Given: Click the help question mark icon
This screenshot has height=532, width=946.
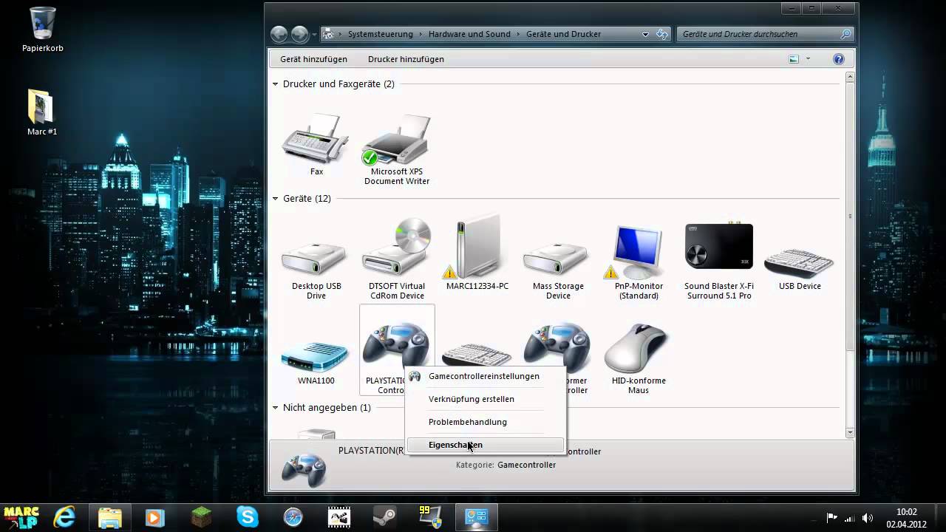Looking at the screenshot, I should [839, 59].
